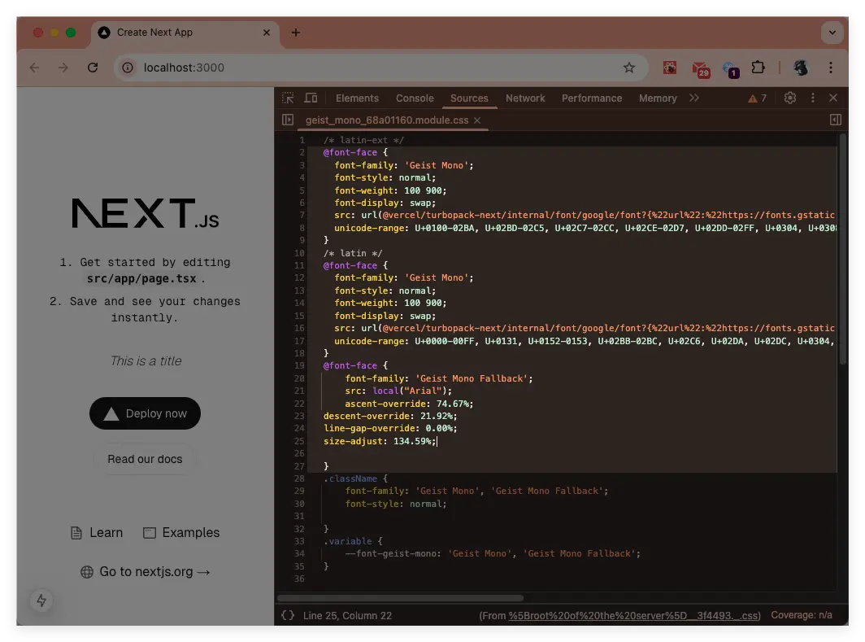Viewport: 865px width, 642px height.
Task: Click the Line 25, Column 22 status
Action: click(348, 615)
